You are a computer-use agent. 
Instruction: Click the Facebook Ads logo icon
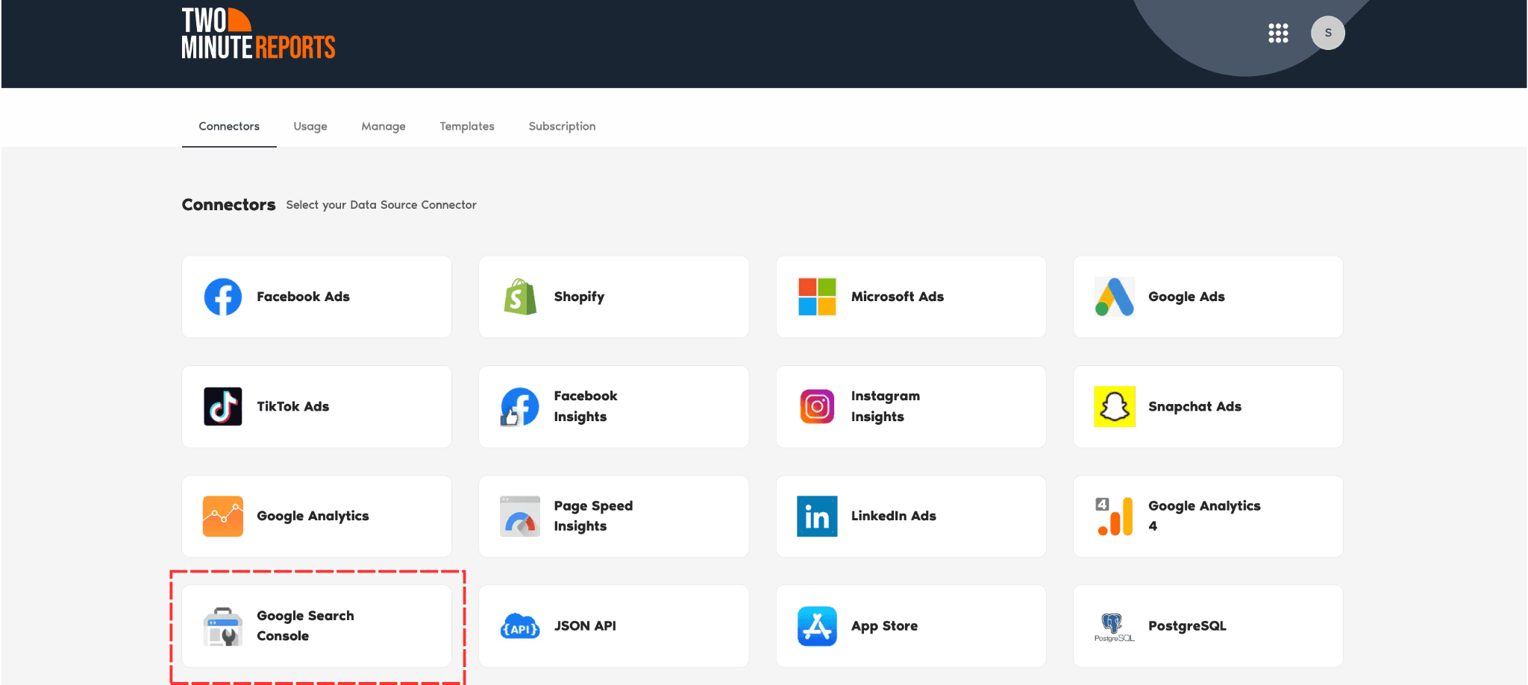tap(222, 297)
